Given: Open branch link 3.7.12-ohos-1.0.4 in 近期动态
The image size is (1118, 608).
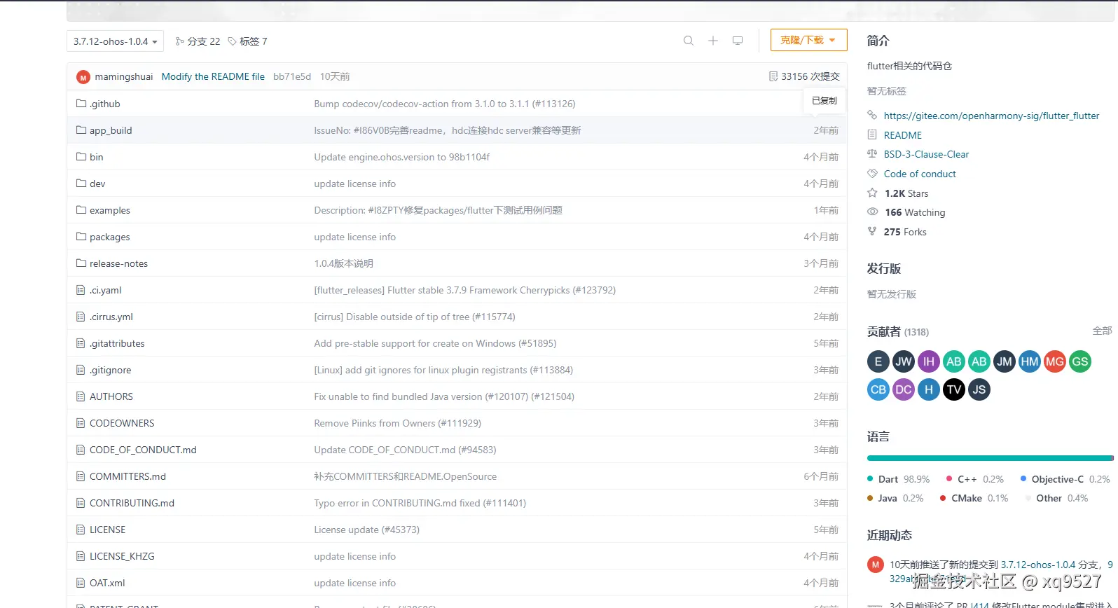Looking at the screenshot, I should click(x=1037, y=565).
